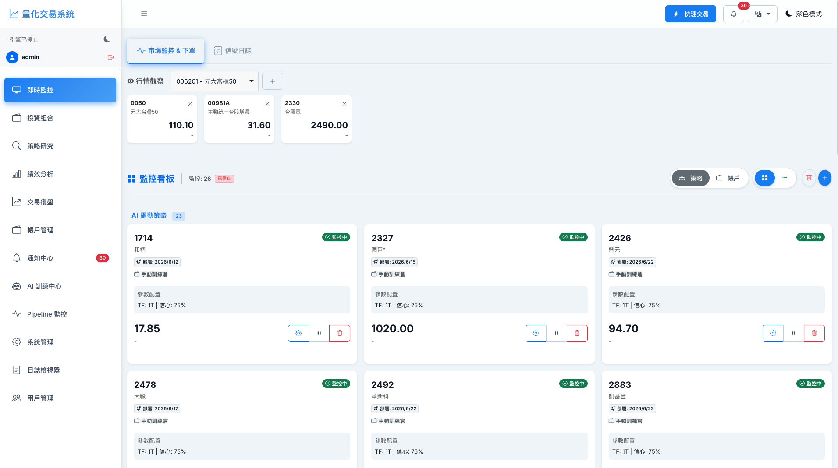Switch dashboard grouping to 帳戶

point(728,178)
